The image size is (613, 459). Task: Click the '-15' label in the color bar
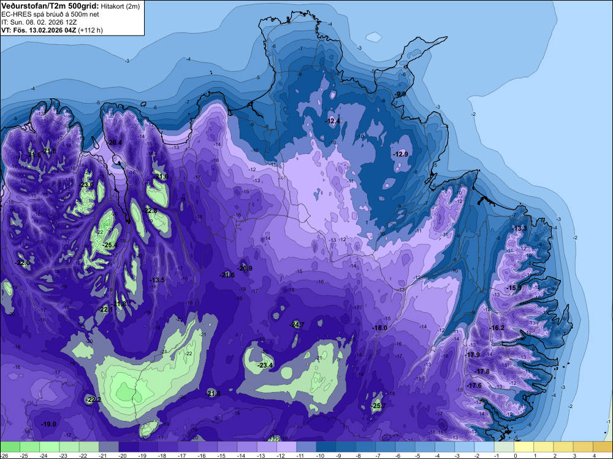(222, 456)
